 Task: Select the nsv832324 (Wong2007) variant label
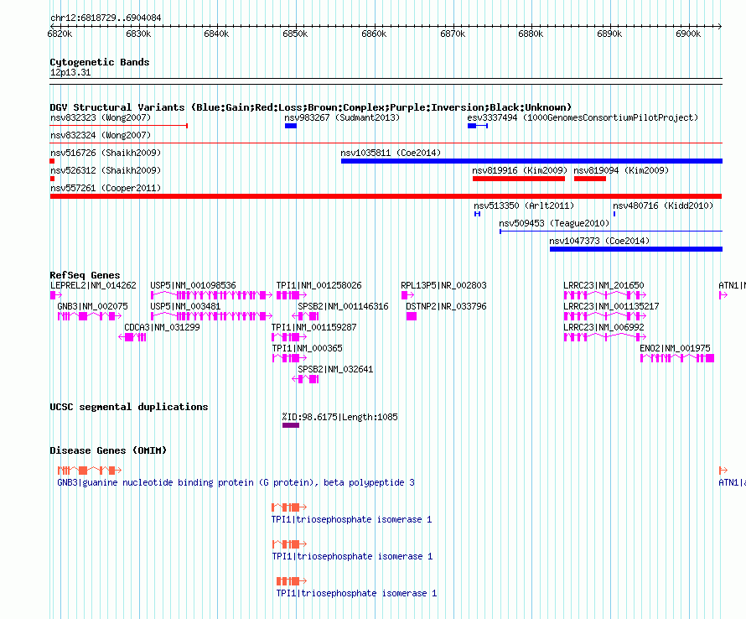click(101, 135)
